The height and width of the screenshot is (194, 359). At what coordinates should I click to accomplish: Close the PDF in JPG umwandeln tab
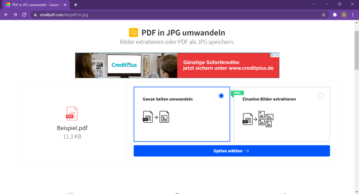[65, 5]
